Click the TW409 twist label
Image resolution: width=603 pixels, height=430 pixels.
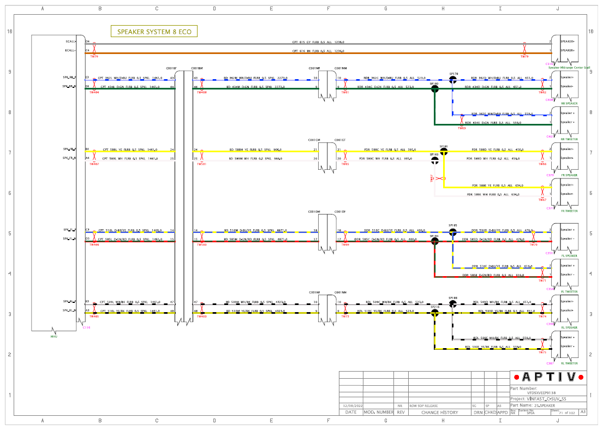[202, 316]
